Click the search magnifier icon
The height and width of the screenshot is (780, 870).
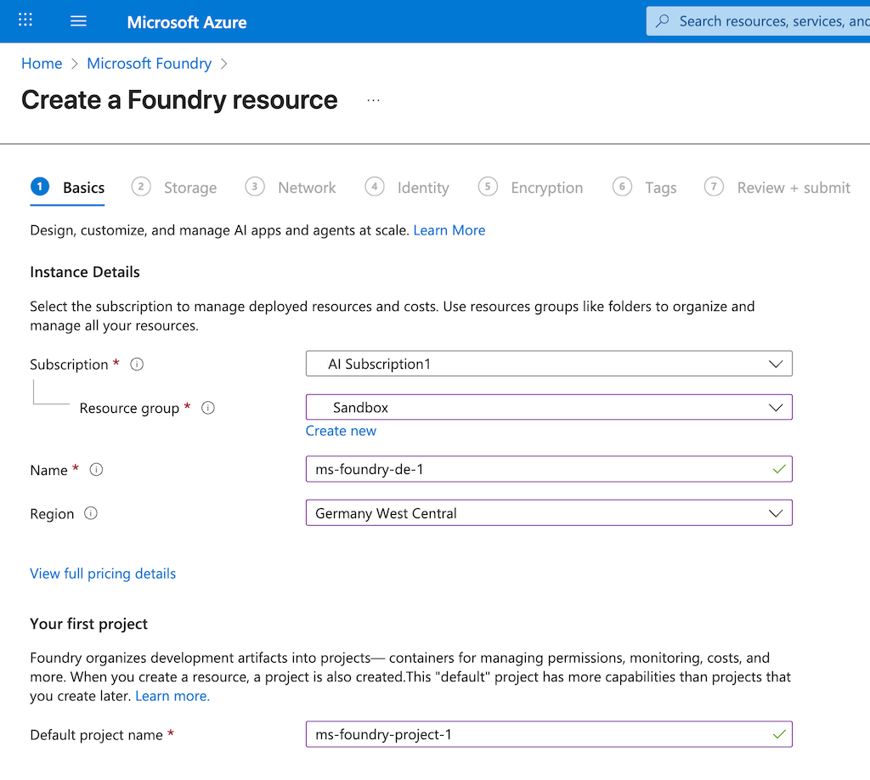(663, 21)
